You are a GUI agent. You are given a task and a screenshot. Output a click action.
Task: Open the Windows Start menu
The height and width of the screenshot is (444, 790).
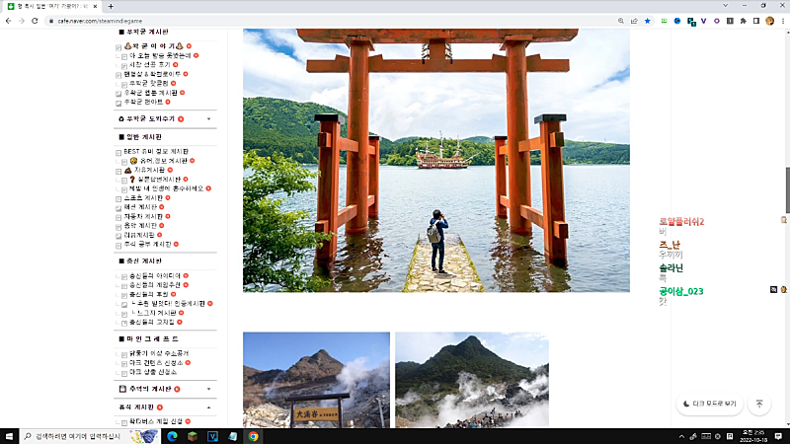point(9,435)
